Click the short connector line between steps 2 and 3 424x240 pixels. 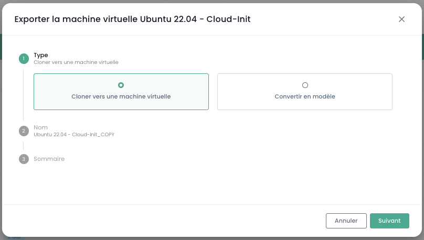[24, 145]
